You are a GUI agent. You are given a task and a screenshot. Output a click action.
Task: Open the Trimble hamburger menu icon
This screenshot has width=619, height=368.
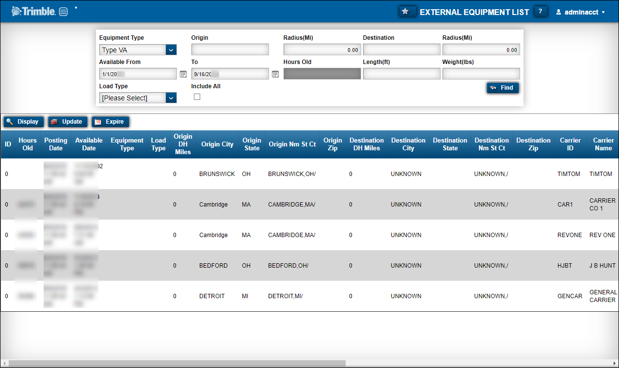coord(63,12)
